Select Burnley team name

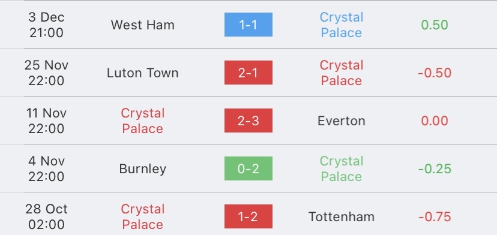click(x=143, y=169)
